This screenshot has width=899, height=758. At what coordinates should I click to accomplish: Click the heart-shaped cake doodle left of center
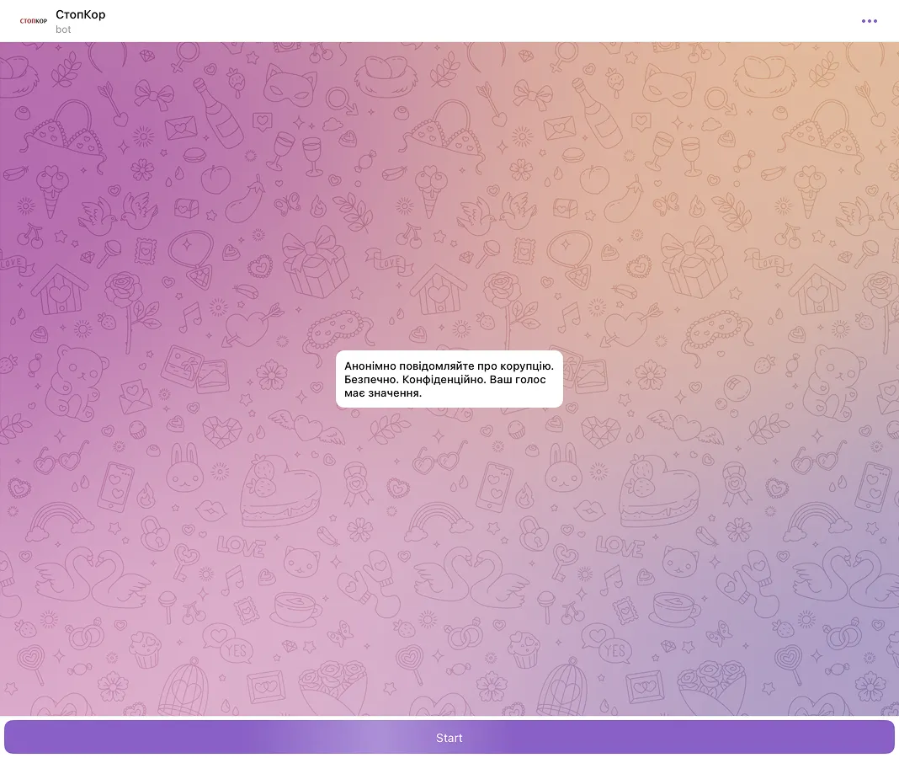(279, 491)
